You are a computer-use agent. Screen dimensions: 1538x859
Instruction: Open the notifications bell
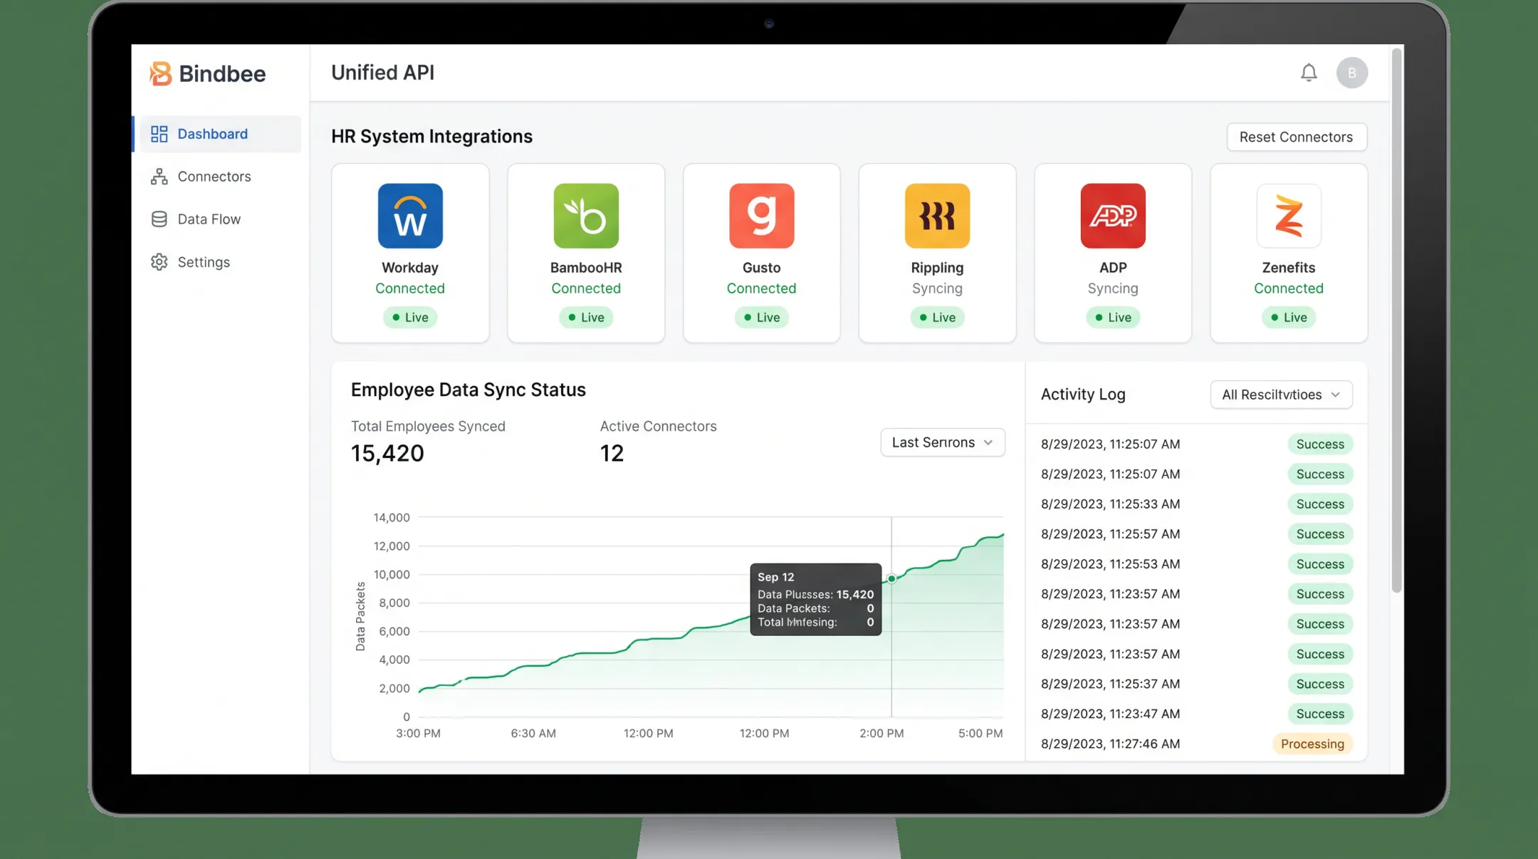pyautogui.click(x=1309, y=73)
